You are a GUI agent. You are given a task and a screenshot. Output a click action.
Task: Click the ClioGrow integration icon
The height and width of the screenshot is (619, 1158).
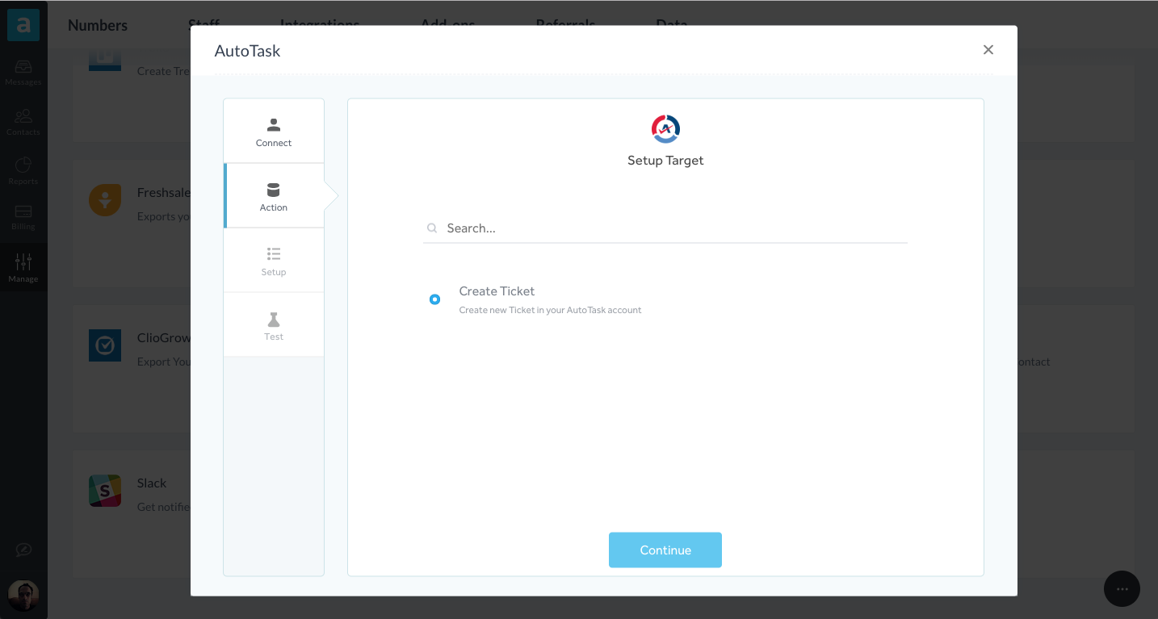point(105,345)
